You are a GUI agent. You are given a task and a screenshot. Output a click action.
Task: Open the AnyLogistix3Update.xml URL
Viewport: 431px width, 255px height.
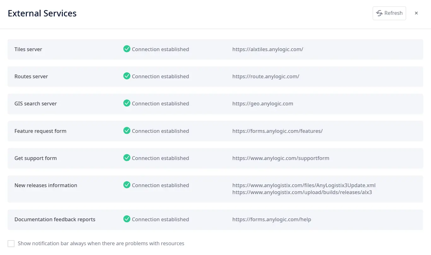[304, 185]
